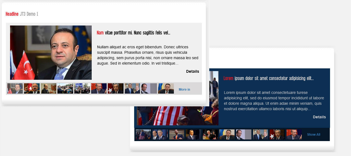The height and width of the screenshot is (156, 351).
Task: Click the large photo of man beside Turkish flag
Action: [x=51, y=53]
